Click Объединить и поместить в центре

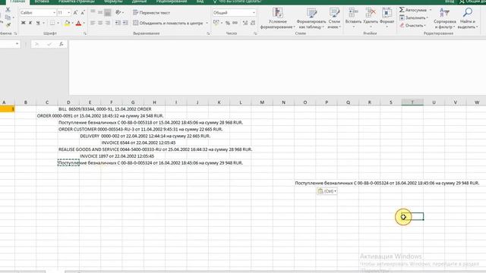click(168, 23)
